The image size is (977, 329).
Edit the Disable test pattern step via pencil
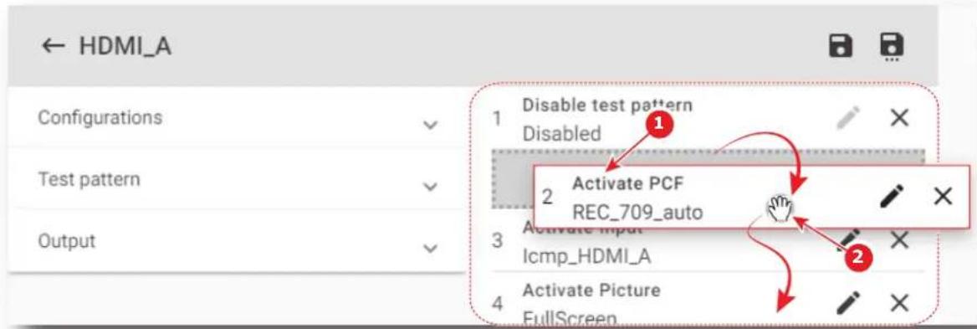848,117
